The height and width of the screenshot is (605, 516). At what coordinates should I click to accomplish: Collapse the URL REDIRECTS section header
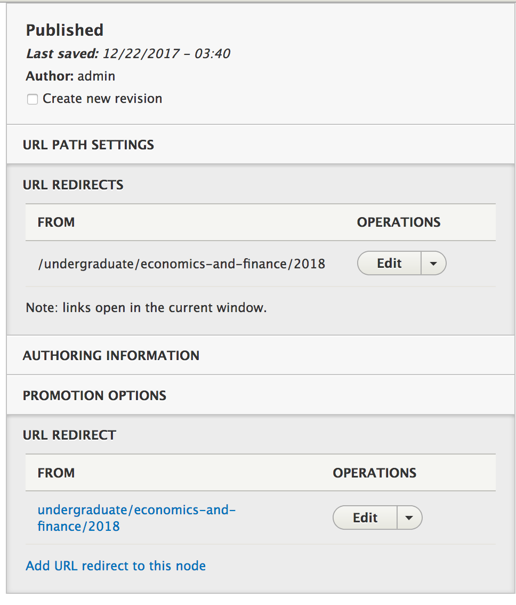(73, 185)
